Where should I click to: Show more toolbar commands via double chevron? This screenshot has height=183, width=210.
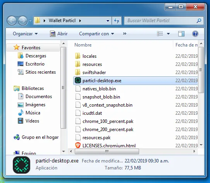[124, 33]
